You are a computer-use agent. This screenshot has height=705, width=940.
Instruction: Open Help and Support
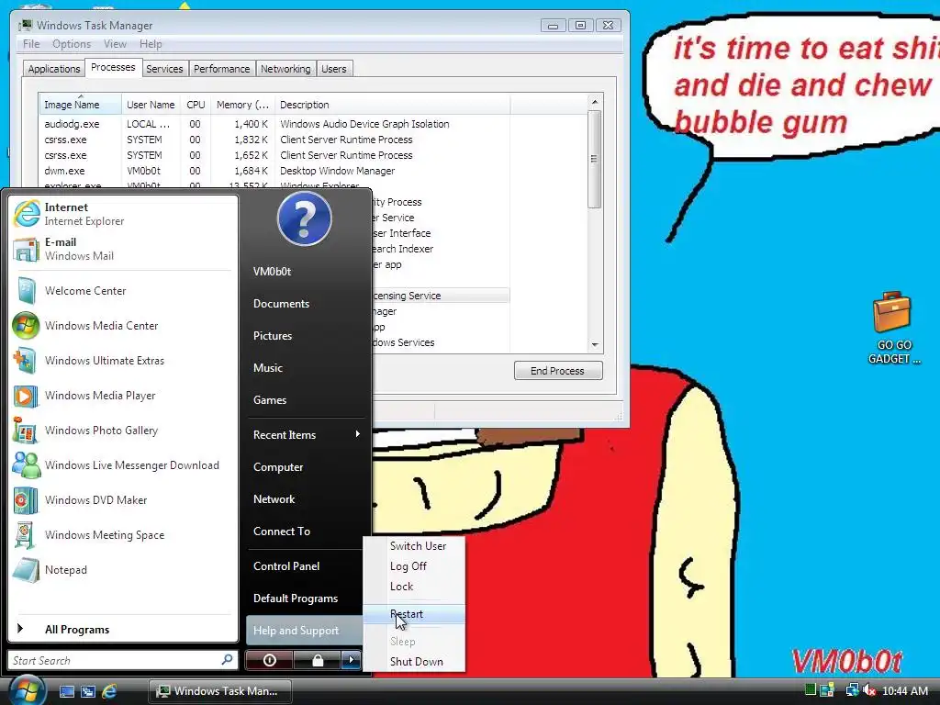(304, 631)
